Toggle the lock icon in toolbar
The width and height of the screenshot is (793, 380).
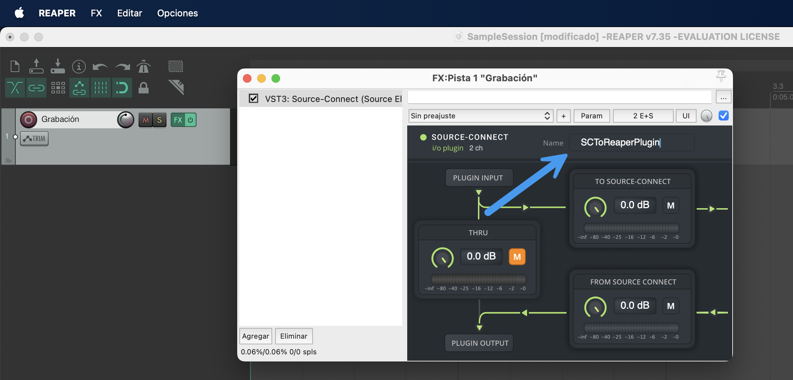pyautogui.click(x=144, y=88)
